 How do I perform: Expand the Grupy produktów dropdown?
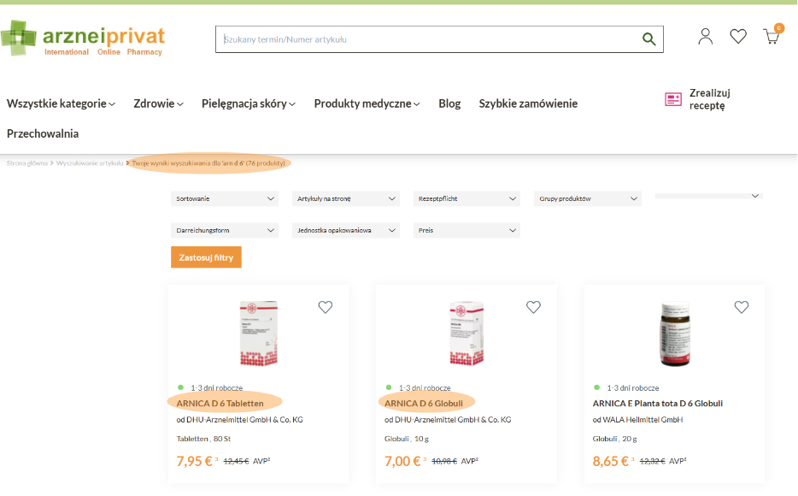pyautogui.click(x=588, y=199)
